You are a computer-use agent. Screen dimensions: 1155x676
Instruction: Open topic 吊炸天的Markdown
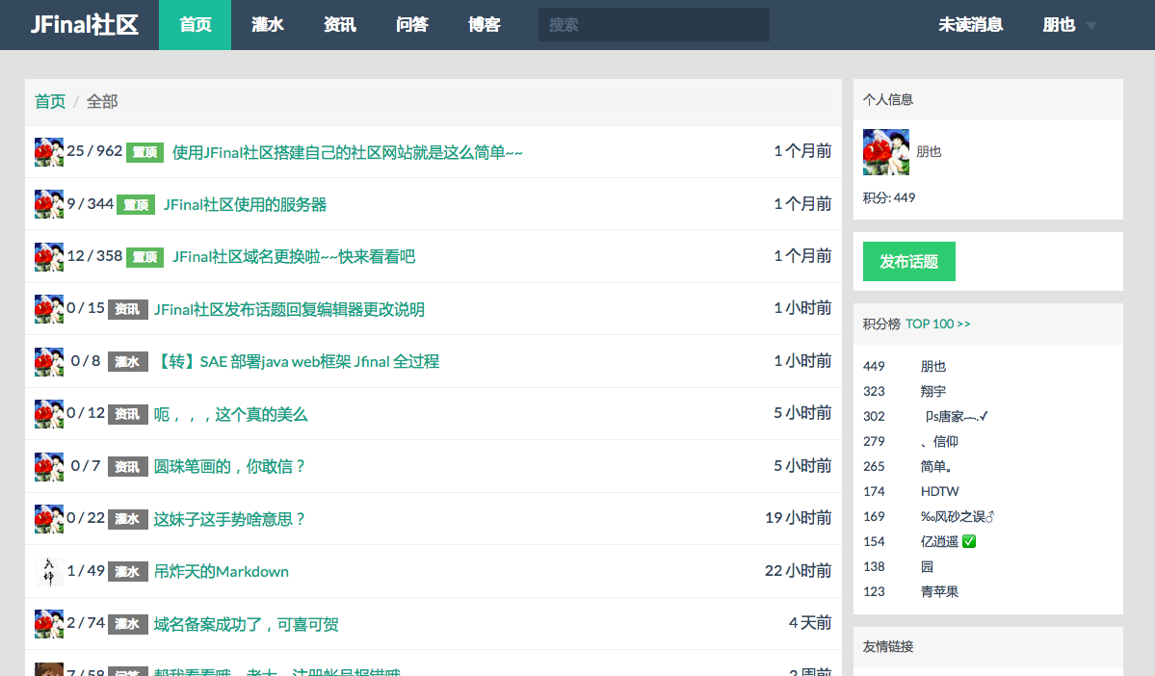(221, 571)
